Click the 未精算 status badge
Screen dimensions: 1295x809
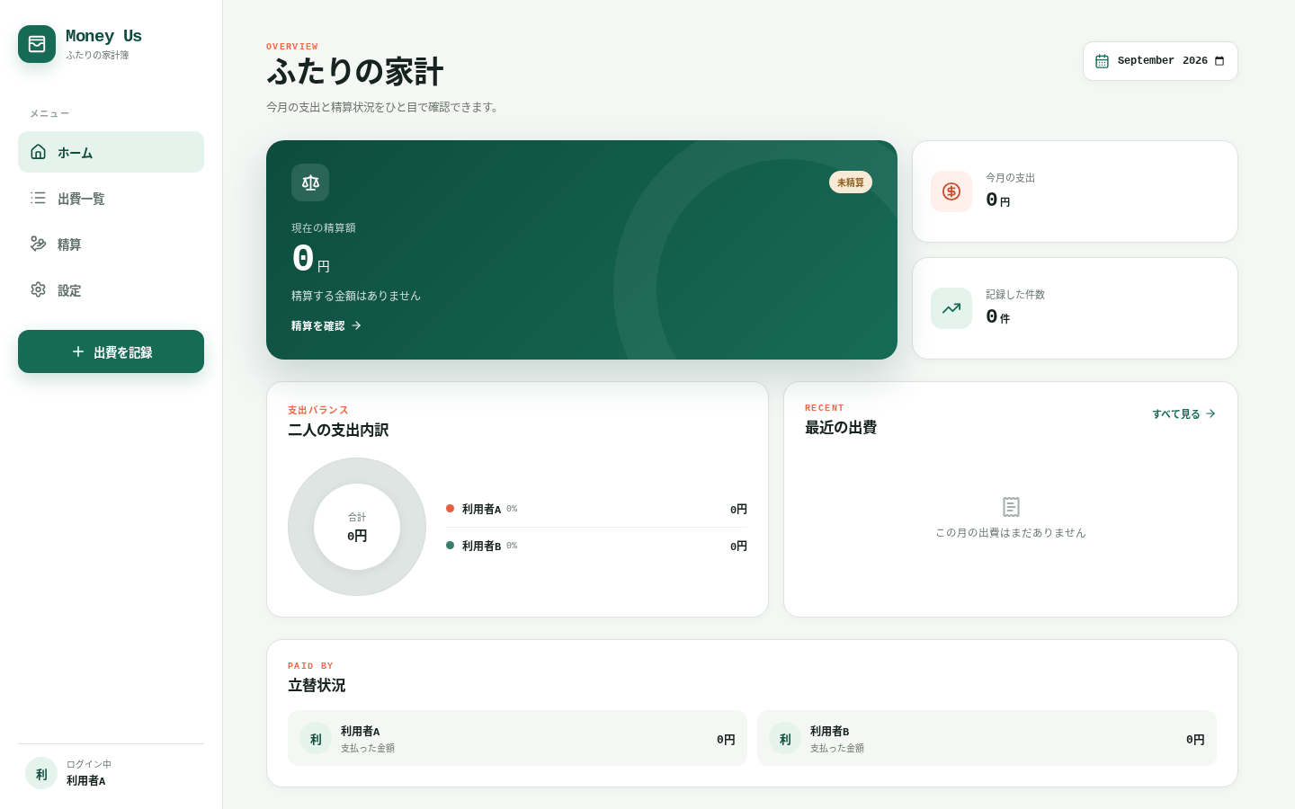click(x=851, y=182)
